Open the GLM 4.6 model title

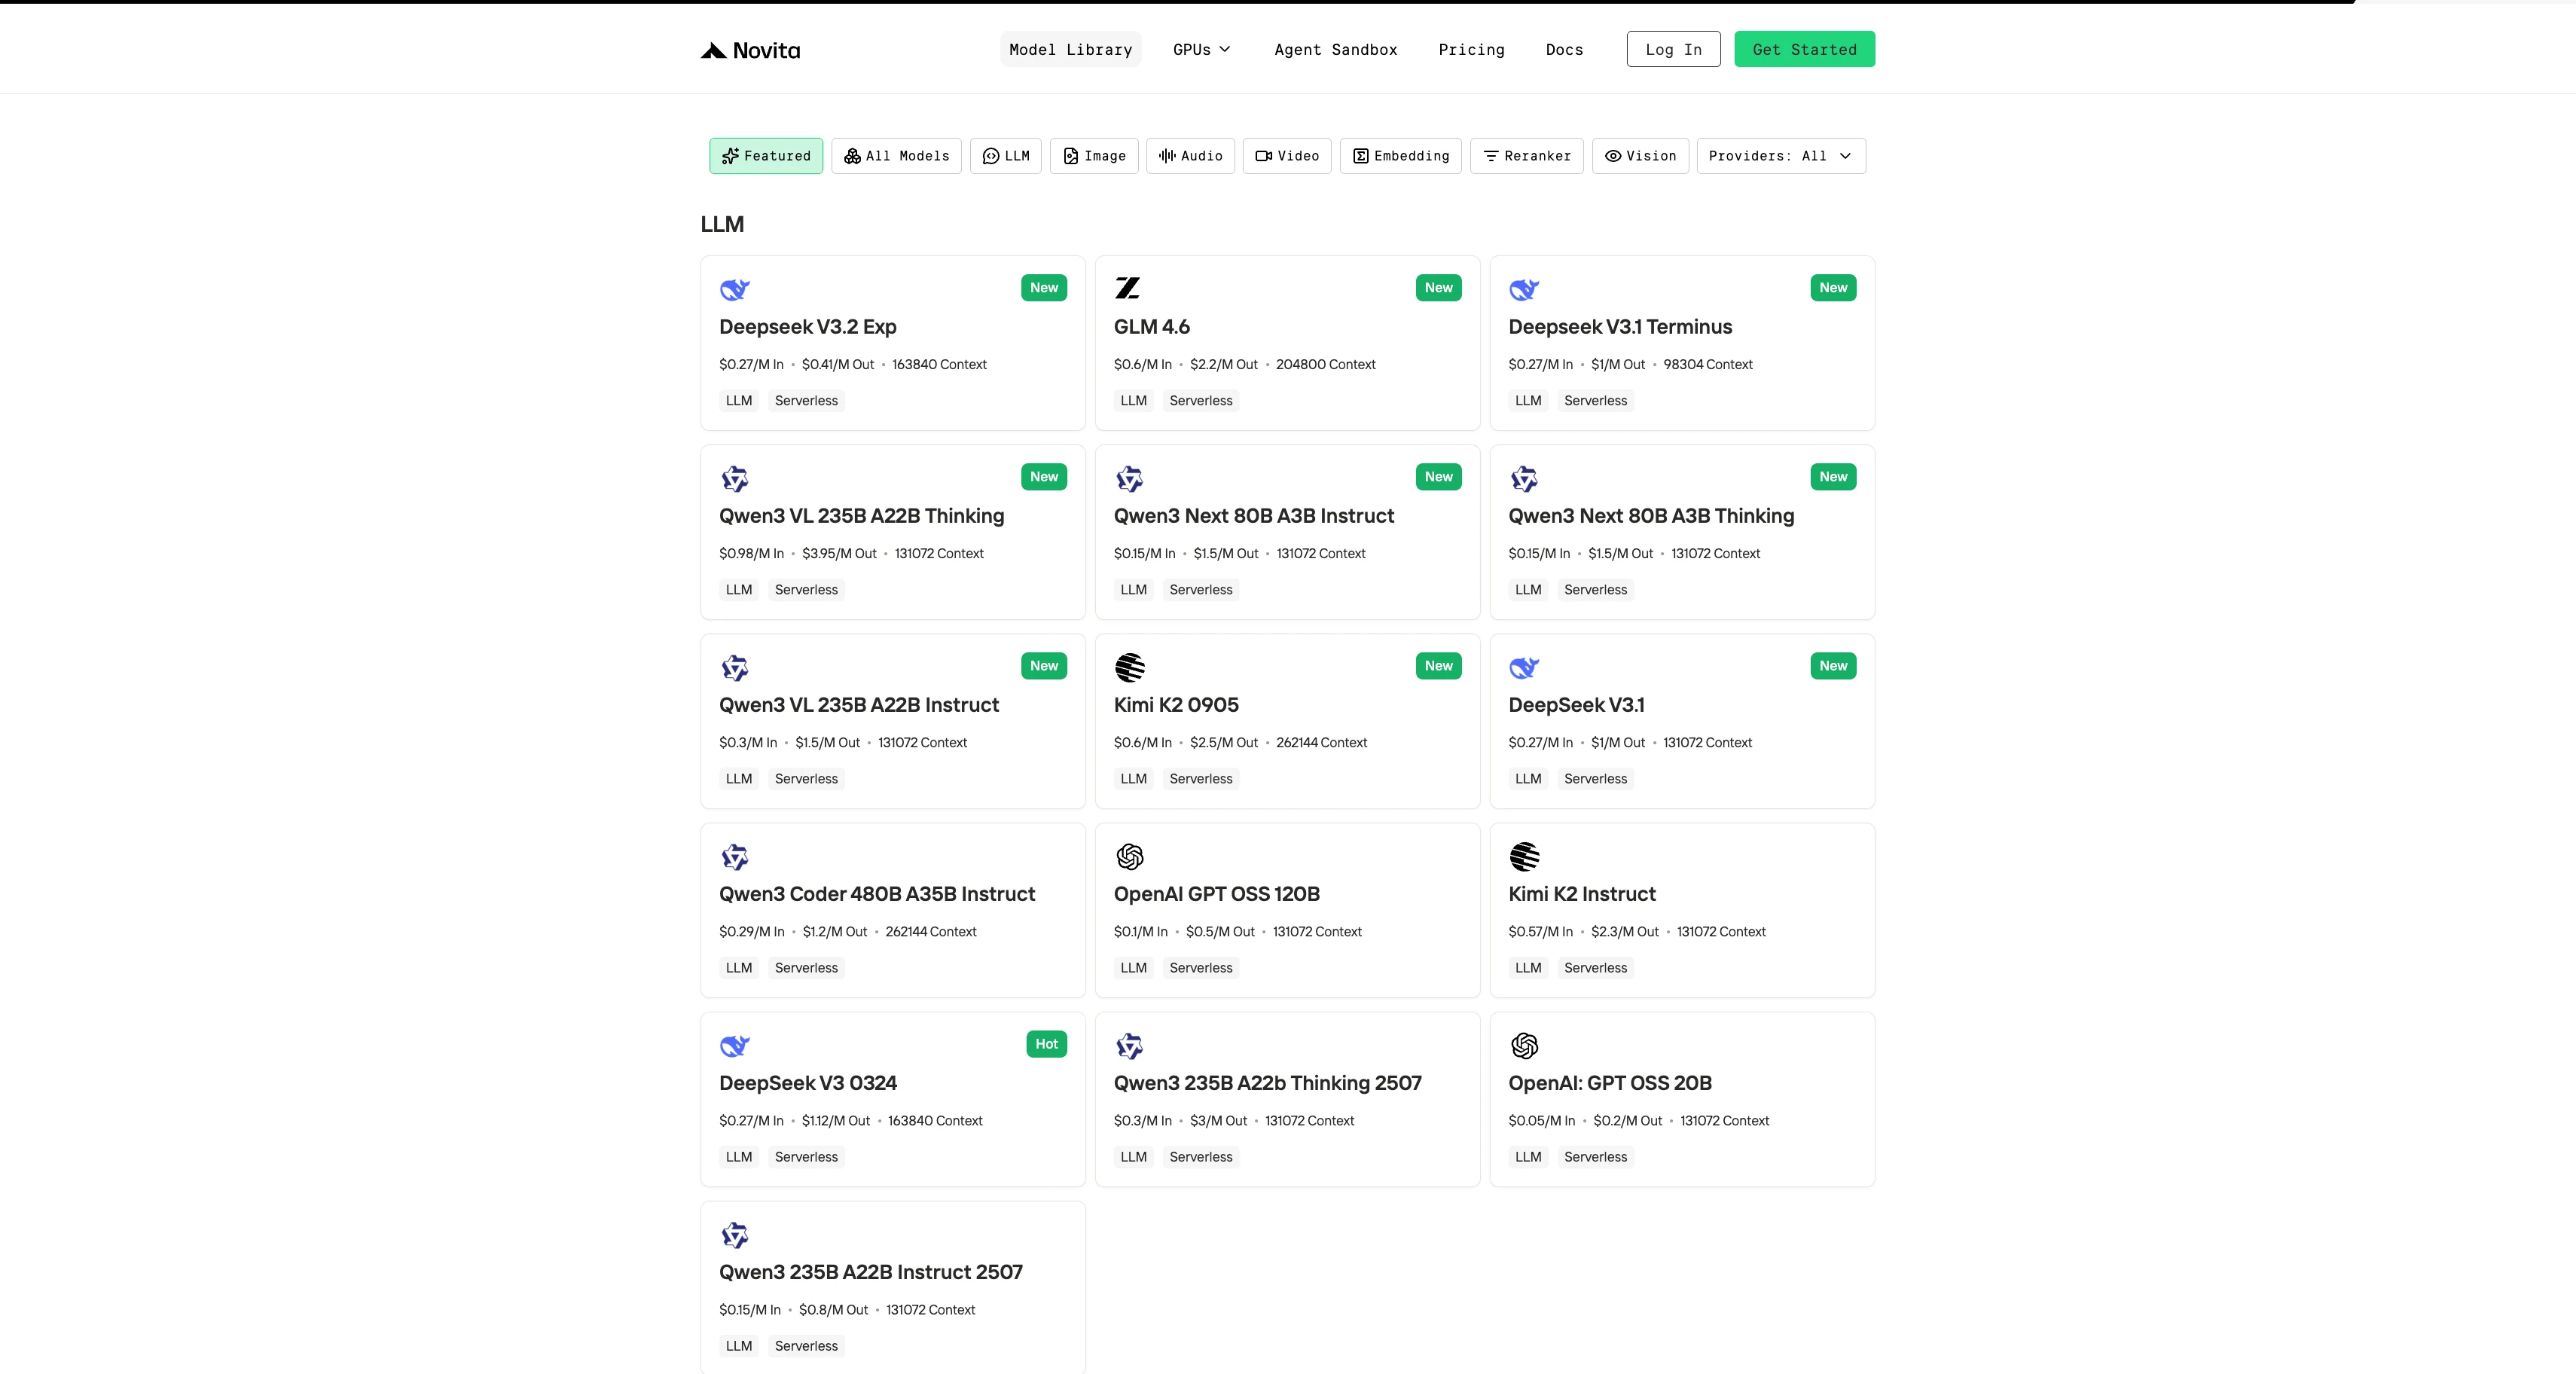click(1151, 327)
